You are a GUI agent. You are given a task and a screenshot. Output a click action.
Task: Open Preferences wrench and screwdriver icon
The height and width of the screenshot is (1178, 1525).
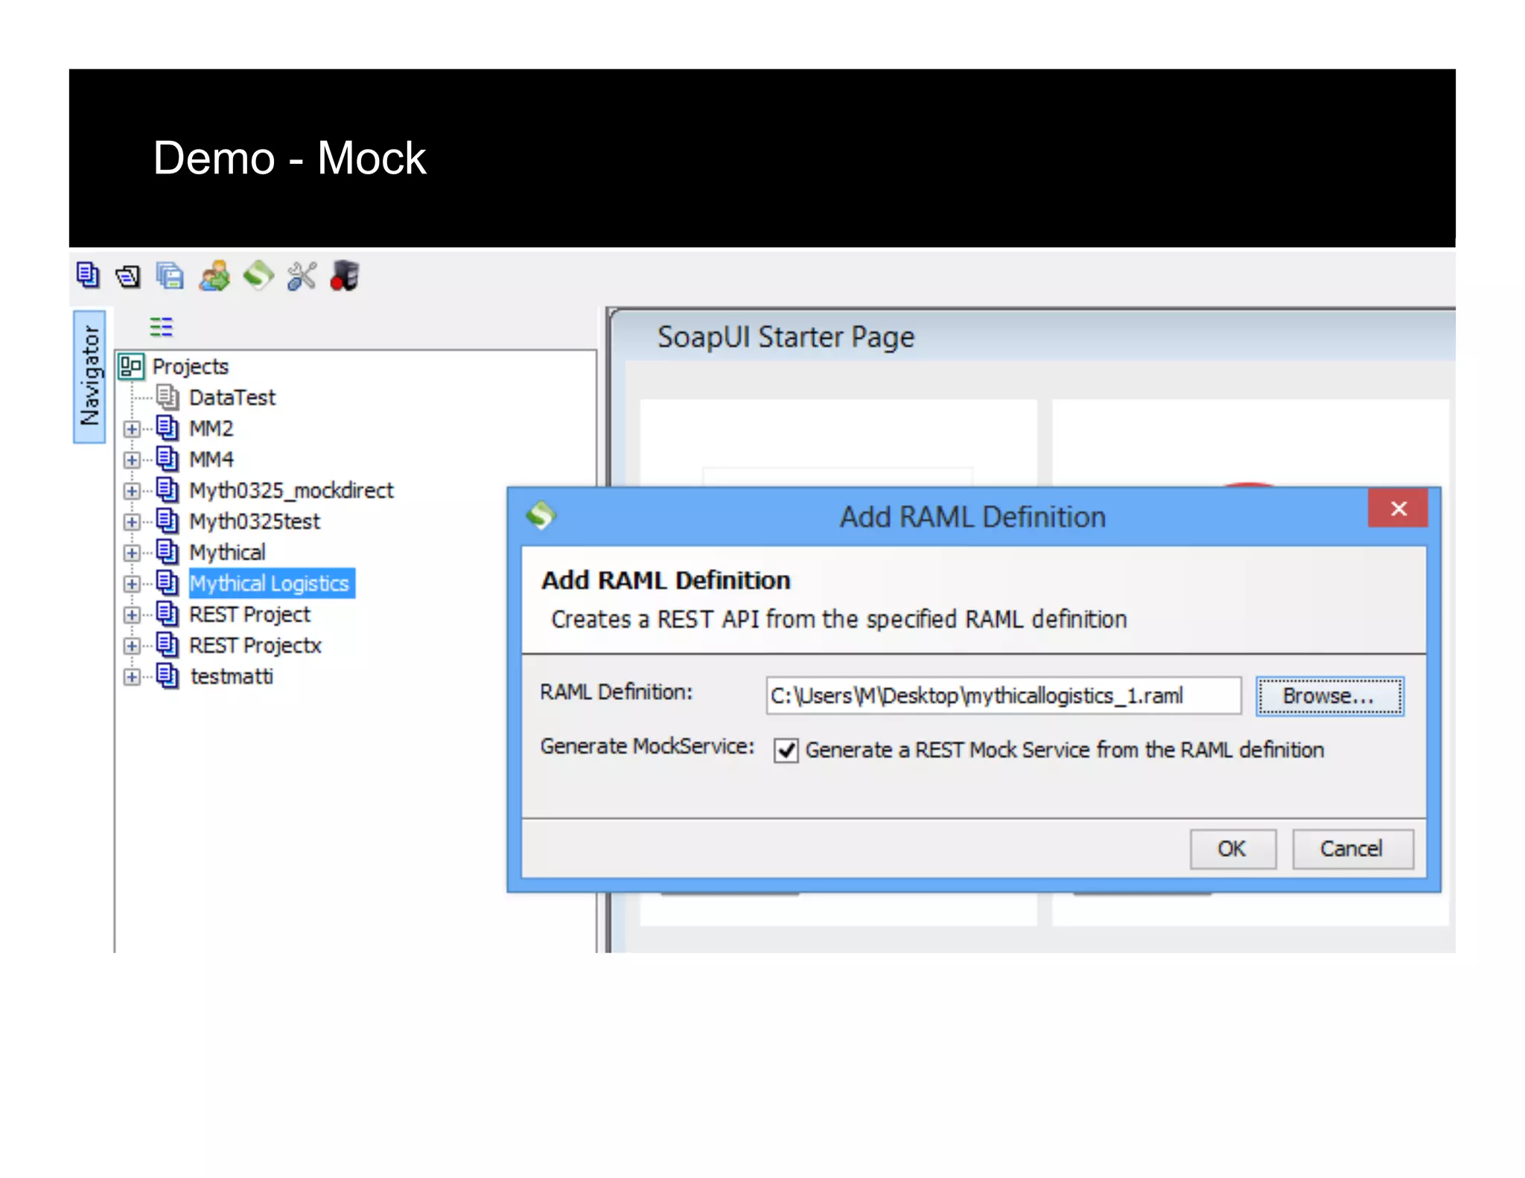pos(302,276)
